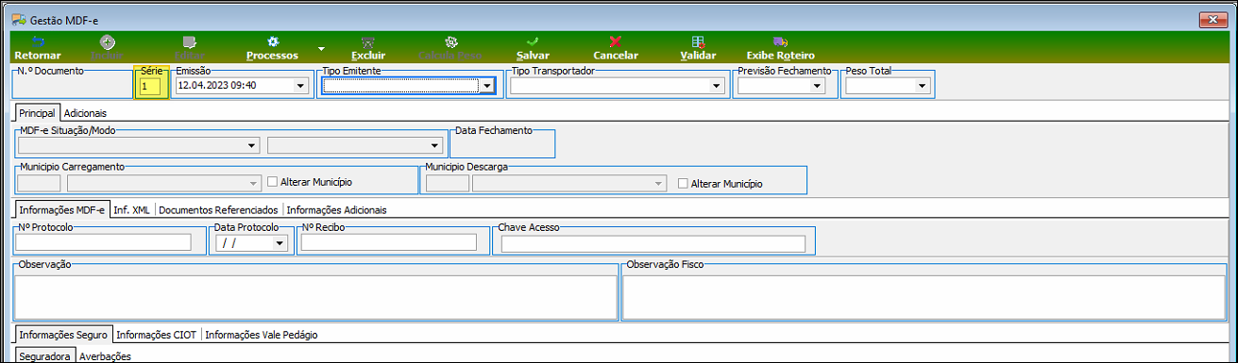Open the Município Carregamento dropdown
Viewport: 1238px width, 363px height.
click(253, 184)
